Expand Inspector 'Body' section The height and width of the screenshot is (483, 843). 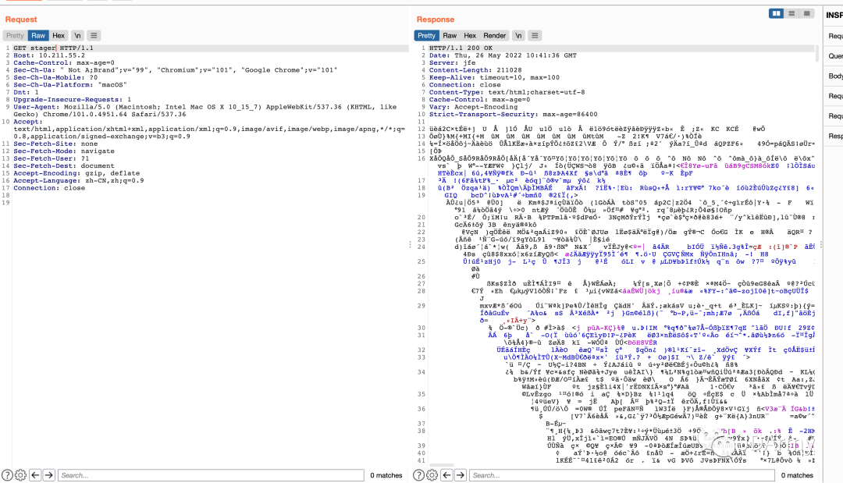(835, 76)
